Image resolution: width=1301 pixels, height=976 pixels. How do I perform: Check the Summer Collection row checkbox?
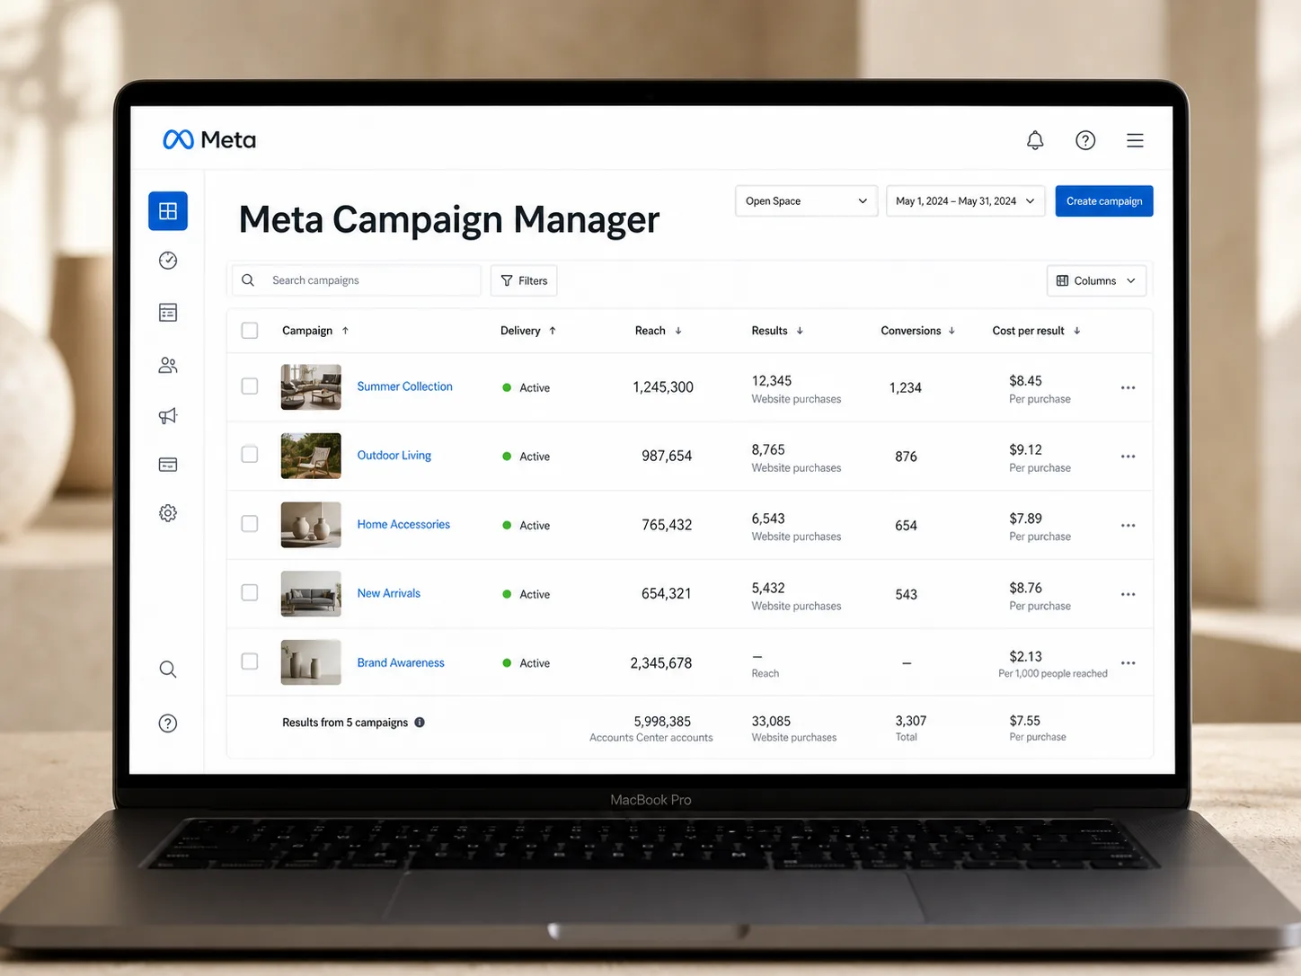(x=250, y=386)
